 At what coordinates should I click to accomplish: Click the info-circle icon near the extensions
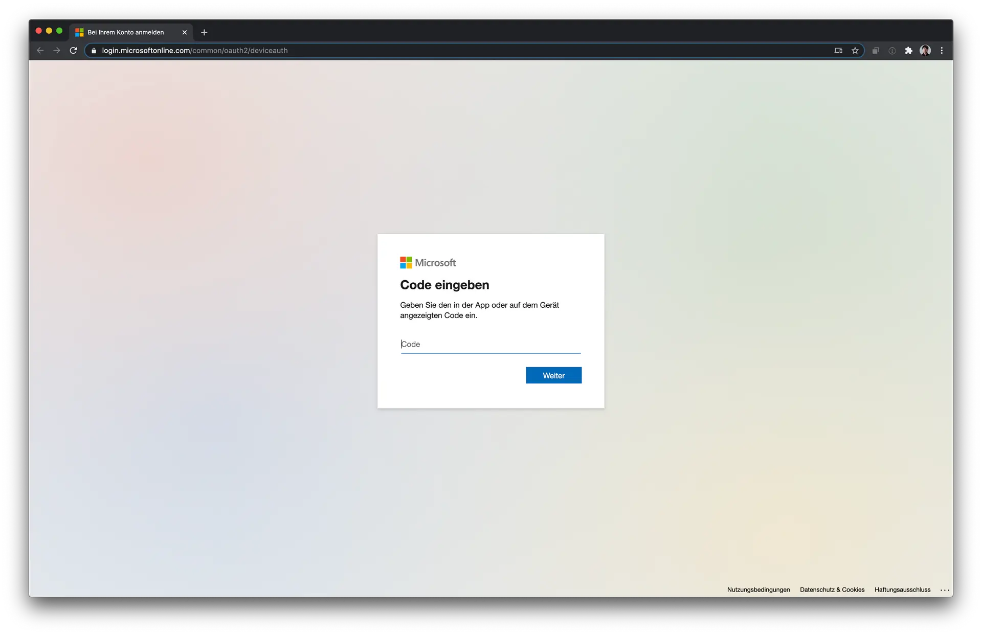pyautogui.click(x=892, y=50)
